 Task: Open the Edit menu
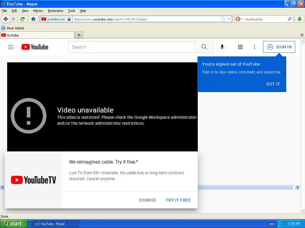[14, 11]
